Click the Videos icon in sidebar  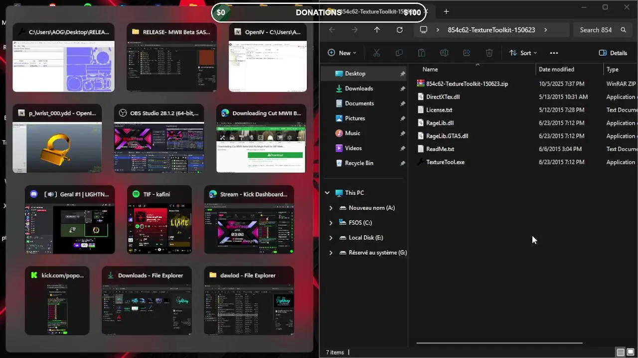[339, 148]
